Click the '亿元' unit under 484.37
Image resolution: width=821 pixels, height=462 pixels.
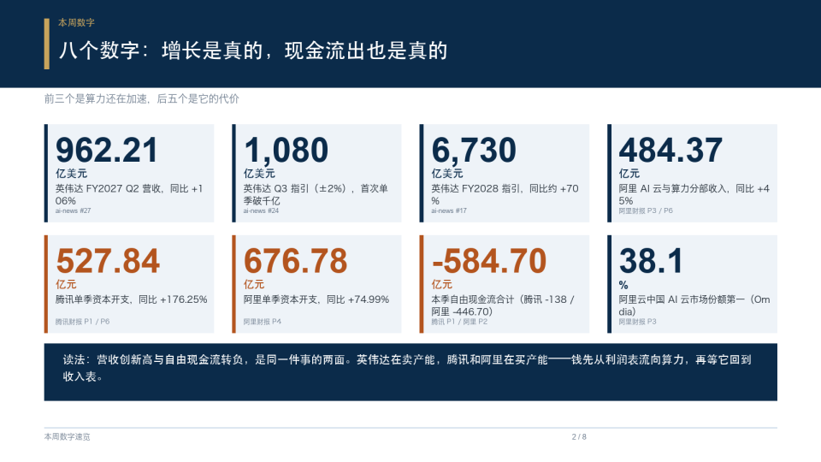[x=629, y=174]
